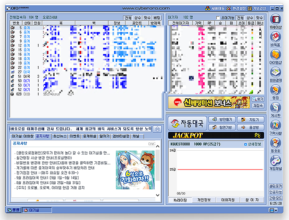The height and width of the screenshot is (220, 289).
Task: Sort waiting players by 전체대기자 column
Action: (180, 23)
